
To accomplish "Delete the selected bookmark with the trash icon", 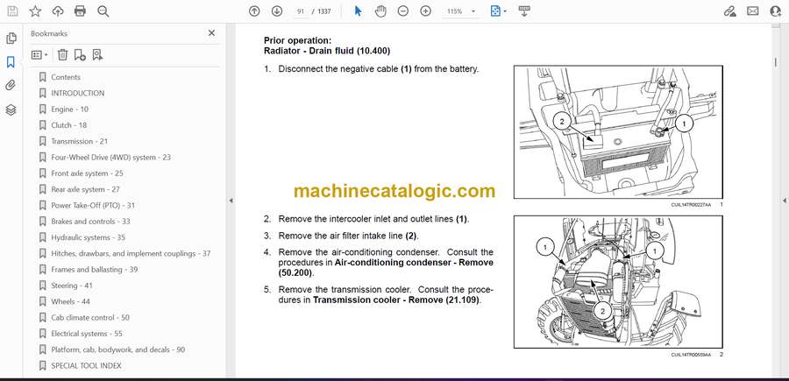I will [x=62, y=55].
